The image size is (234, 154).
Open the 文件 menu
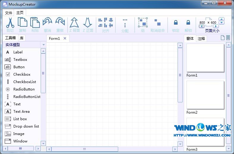point(9,13)
